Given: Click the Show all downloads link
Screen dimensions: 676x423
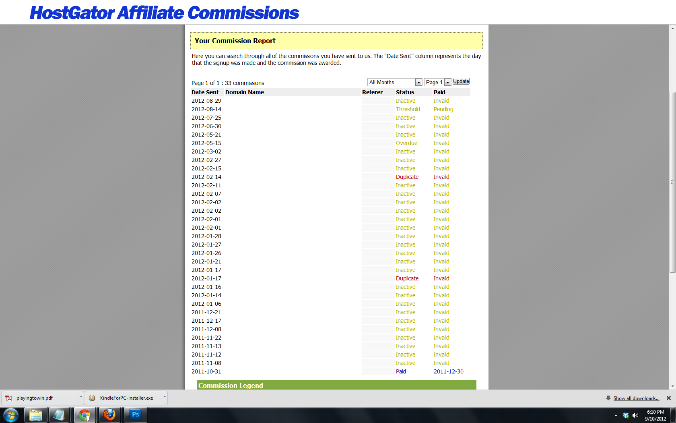Looking at the screenshot, I should click(637, 398).
